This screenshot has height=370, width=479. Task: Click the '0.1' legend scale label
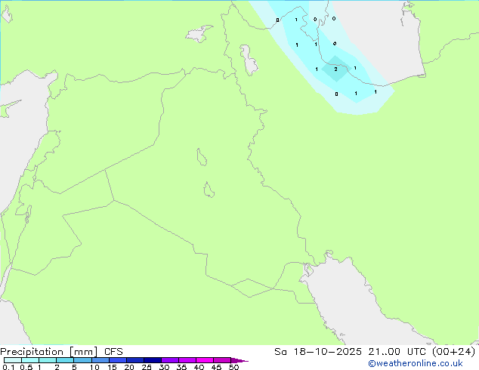(x=8, y=367)
